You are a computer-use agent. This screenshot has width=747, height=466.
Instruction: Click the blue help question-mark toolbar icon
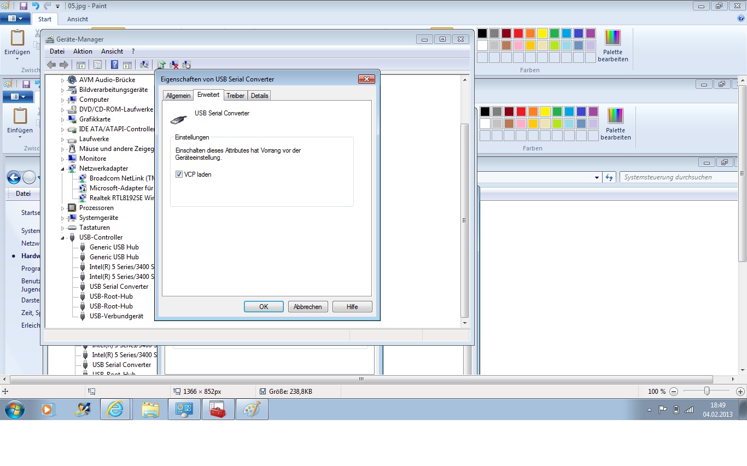(114, 65)
